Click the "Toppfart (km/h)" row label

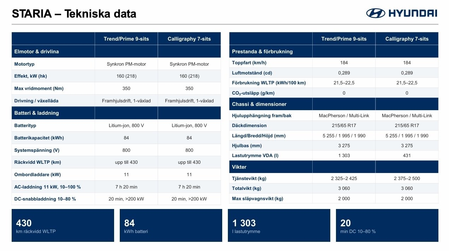pyautogui.click(x=249, y=63)
